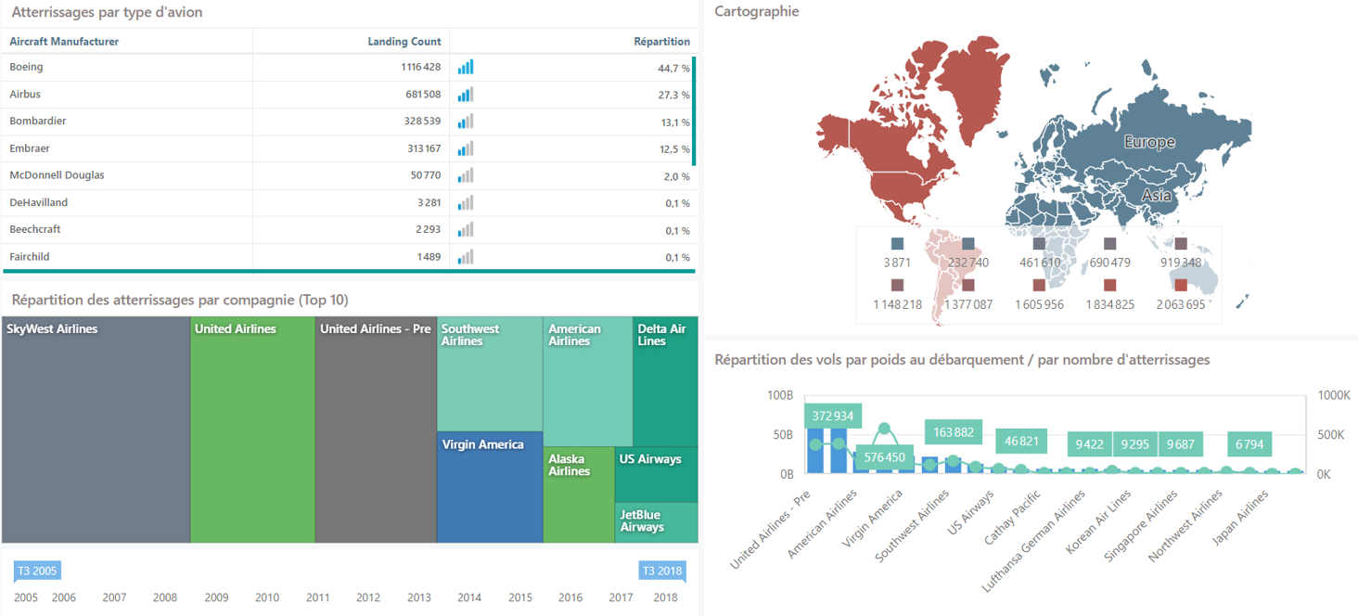Click the 9 687 data label
Image resolution: width=1358 pixels, height=616 pixels.
pyautogui.click(x=1180, y=444)
